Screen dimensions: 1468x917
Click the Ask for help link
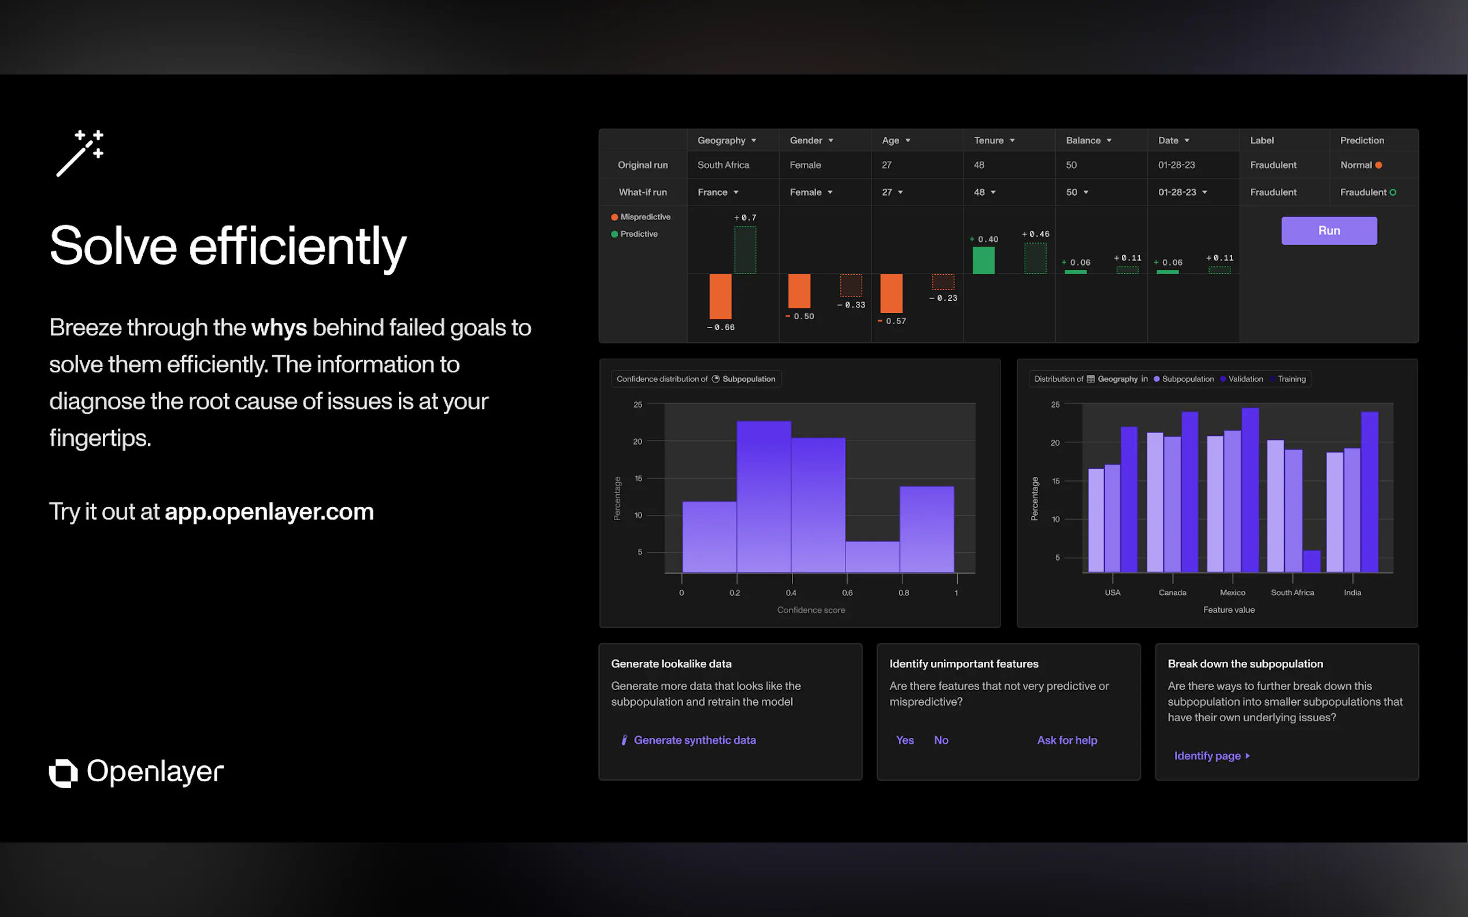(x=1066, y=740)
